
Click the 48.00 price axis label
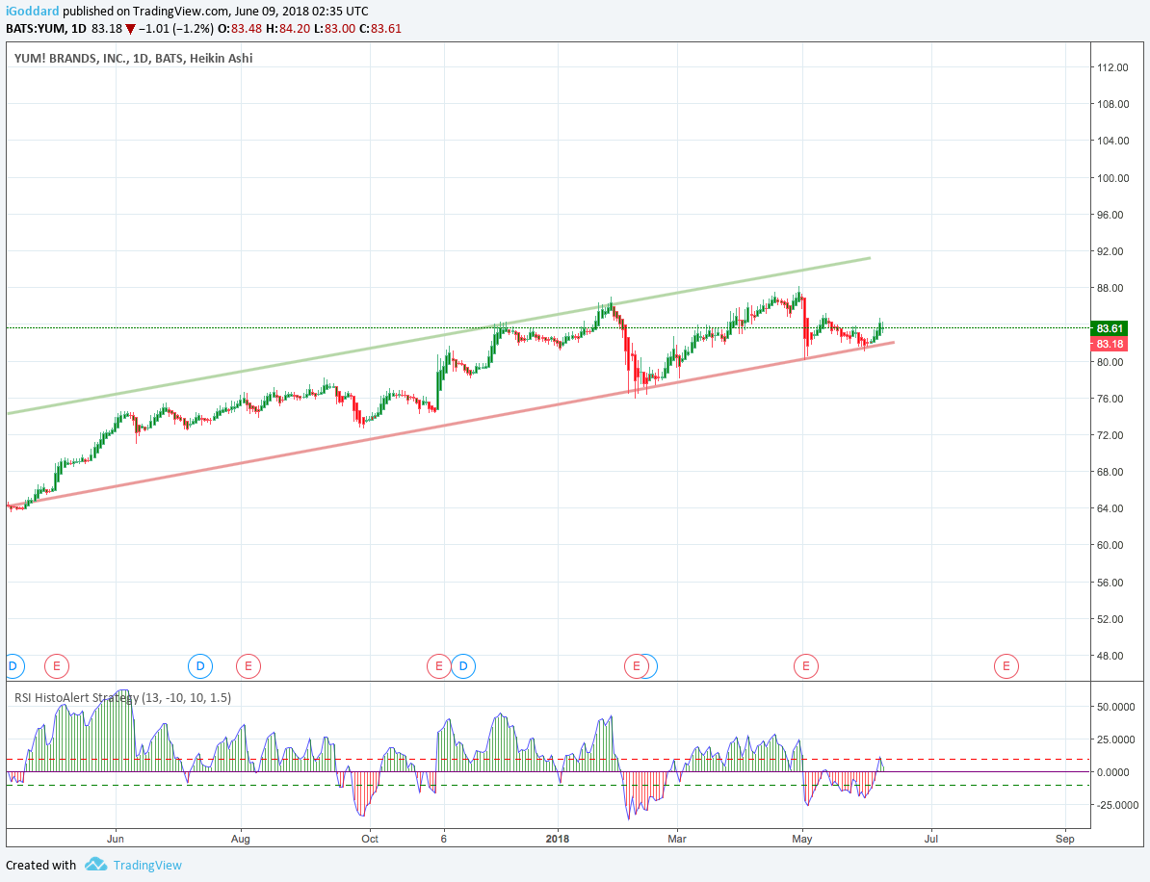[x=1112, y=656]
